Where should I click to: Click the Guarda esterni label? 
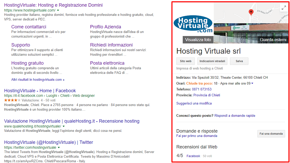tap(273, 40)
